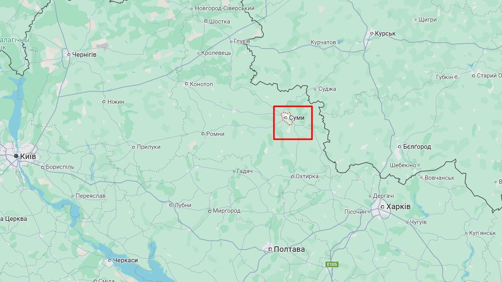This screenshot has height=282, width=502.
Task: Click the Суми marker inside red box
Action: [x=286, y=117]
